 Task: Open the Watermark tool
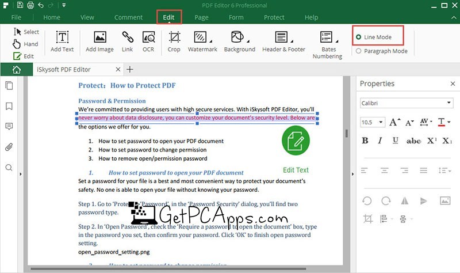tap(203, 41)
